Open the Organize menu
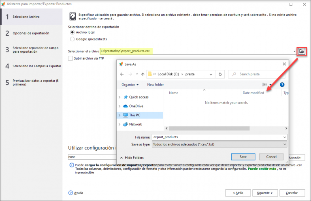Screen dimensions: 311x201 click(130, 85)
